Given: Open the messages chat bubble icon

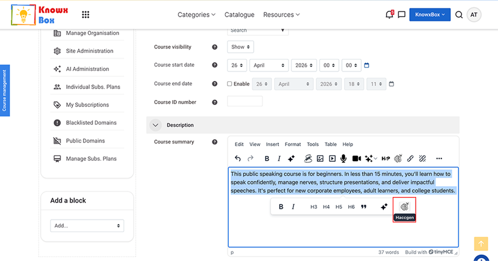Looking at the screenshot, I should point(402,15).
